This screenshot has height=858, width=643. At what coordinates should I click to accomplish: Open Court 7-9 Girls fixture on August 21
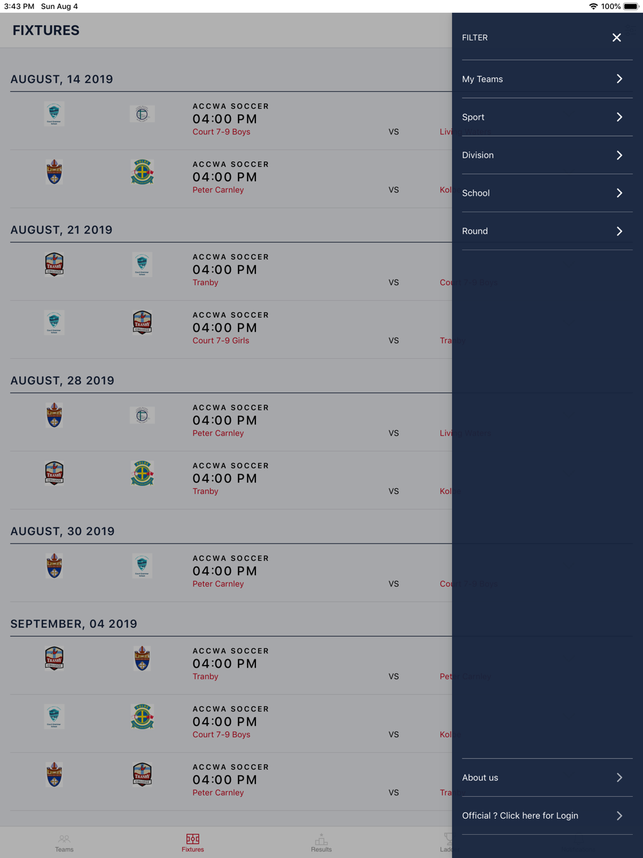[x=231, y=329]
